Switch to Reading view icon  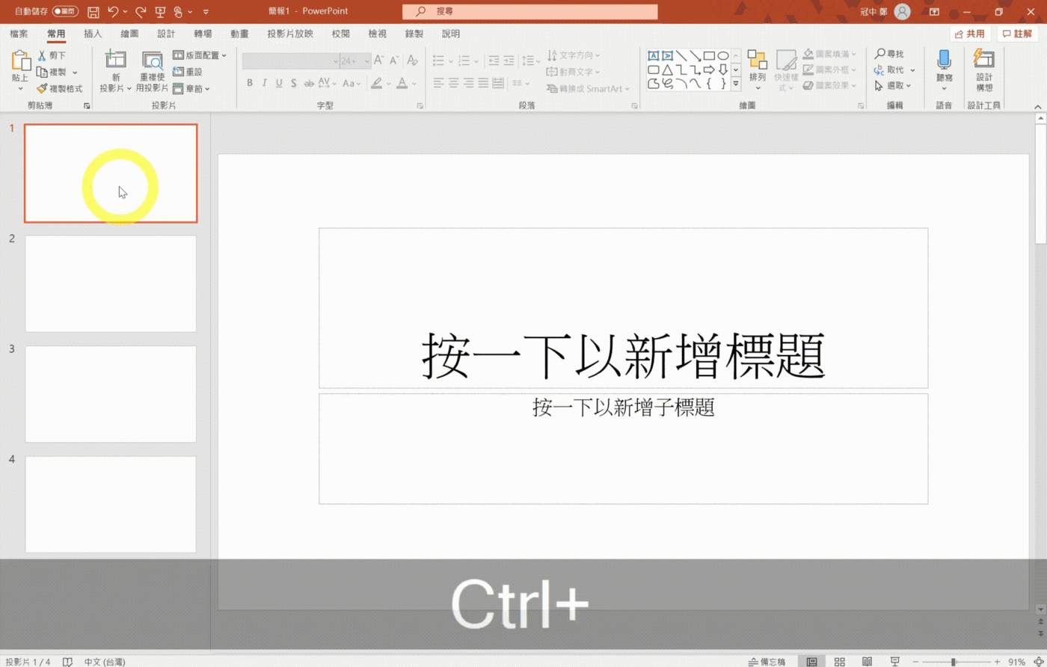coord(867,662)
